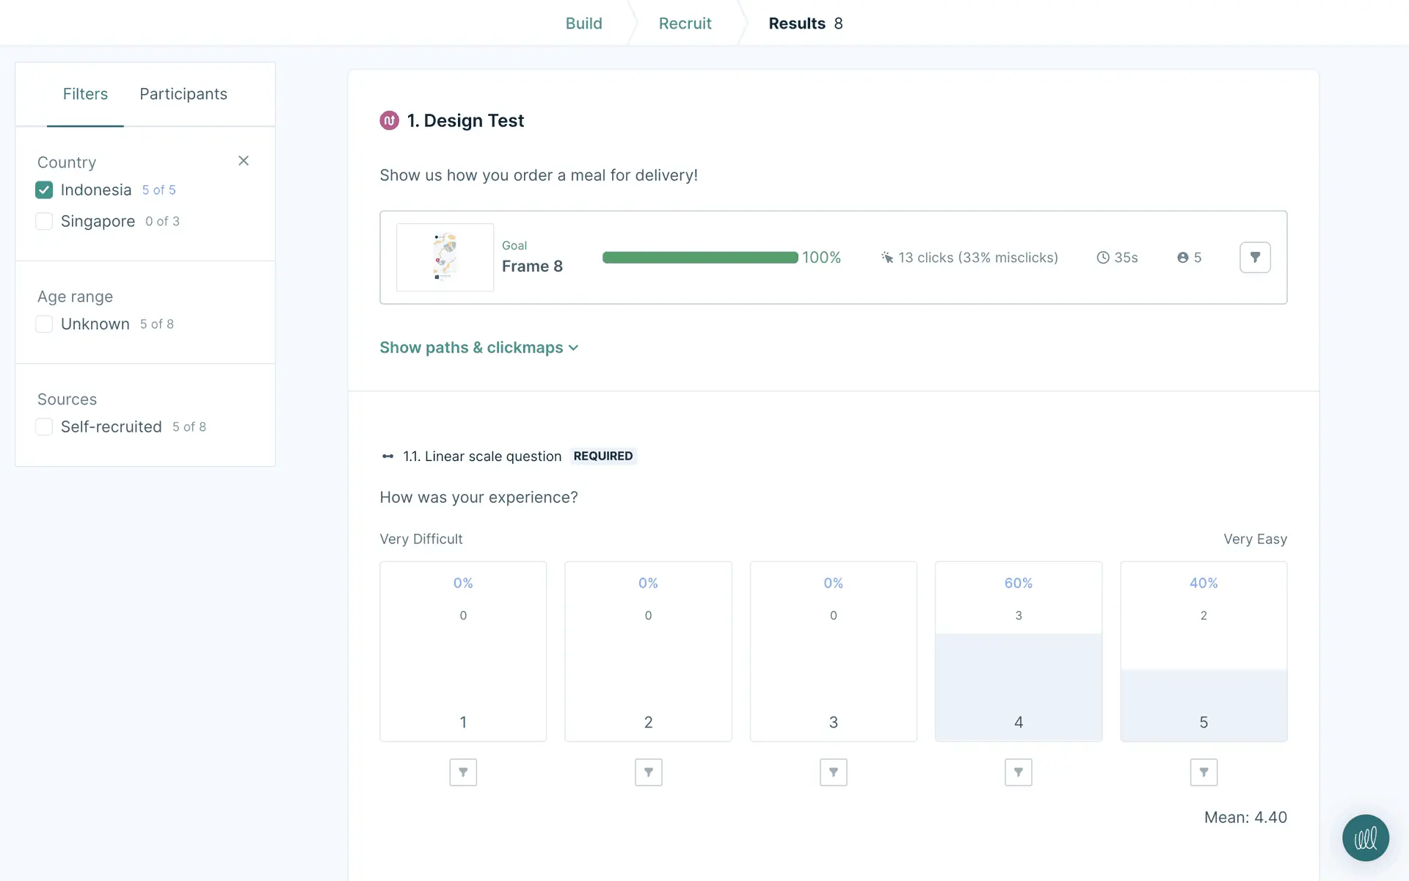The width and height of the screenshot is (1409, 881).
Task: Open the Frame 8 goal thumbnail
Action: click(445, 258)
